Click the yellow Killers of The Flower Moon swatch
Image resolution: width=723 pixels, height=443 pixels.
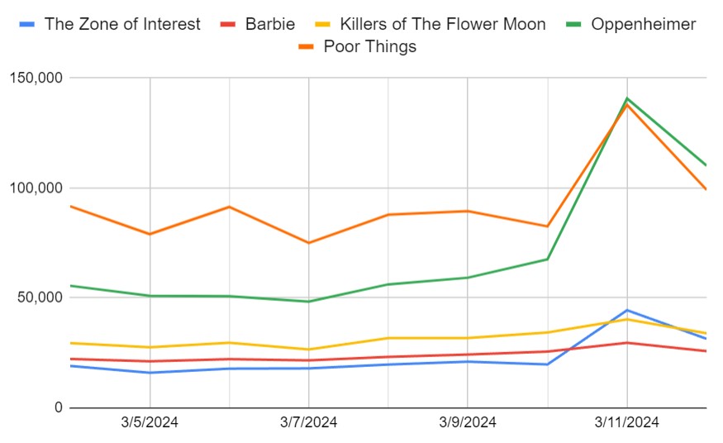323,25
